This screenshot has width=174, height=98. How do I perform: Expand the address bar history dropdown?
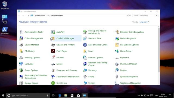coord(127,16)
